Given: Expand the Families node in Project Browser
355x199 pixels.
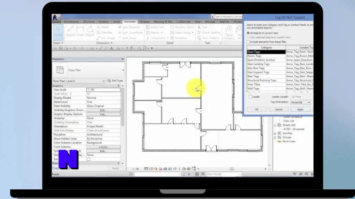Looking at the screenshot, I should 275,134.
